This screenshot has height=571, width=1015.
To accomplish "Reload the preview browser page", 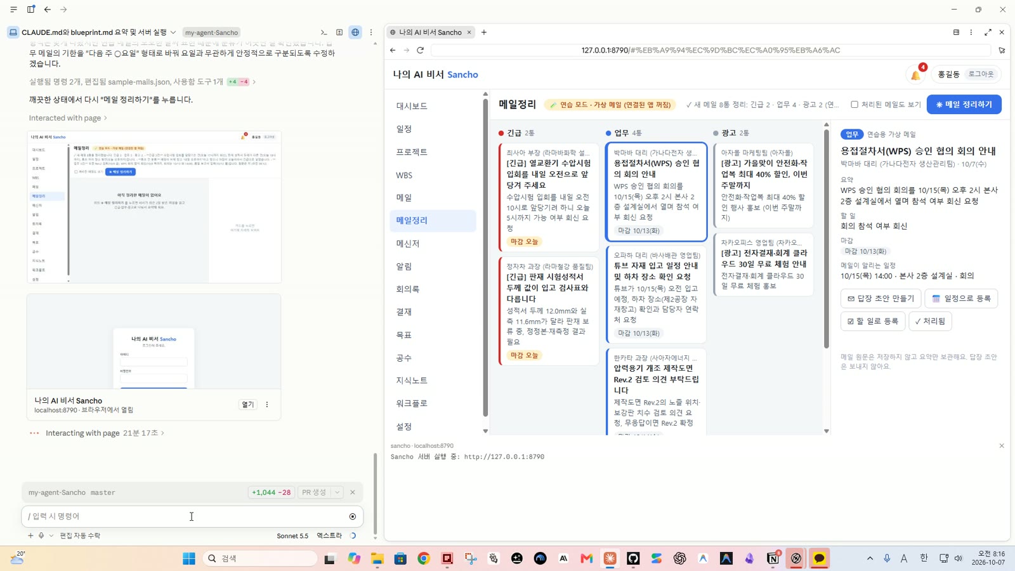I will click(420, 50).
